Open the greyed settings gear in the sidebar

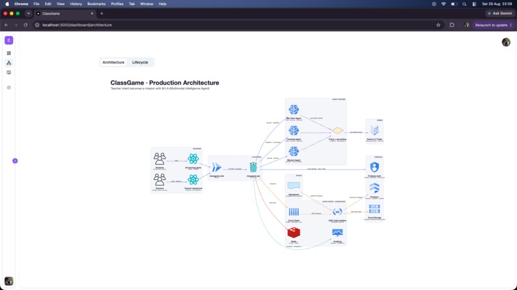click(9, 88)
